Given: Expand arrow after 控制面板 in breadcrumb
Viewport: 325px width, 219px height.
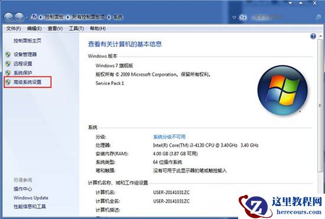Looking at the screenshot, I should (x=68, y=17).
